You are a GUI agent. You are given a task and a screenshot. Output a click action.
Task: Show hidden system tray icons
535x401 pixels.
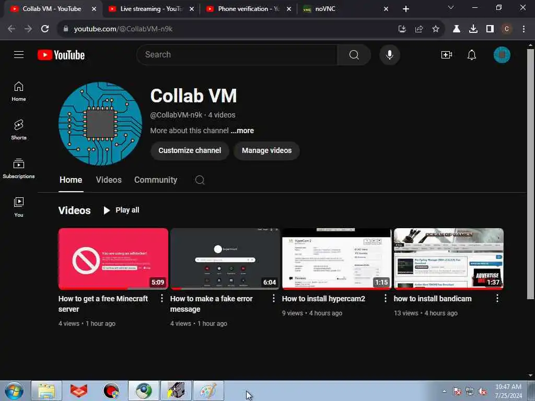pos(444,391)
